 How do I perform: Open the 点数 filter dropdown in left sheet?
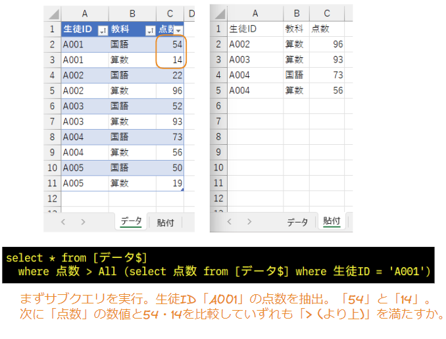tap(179, 30)
